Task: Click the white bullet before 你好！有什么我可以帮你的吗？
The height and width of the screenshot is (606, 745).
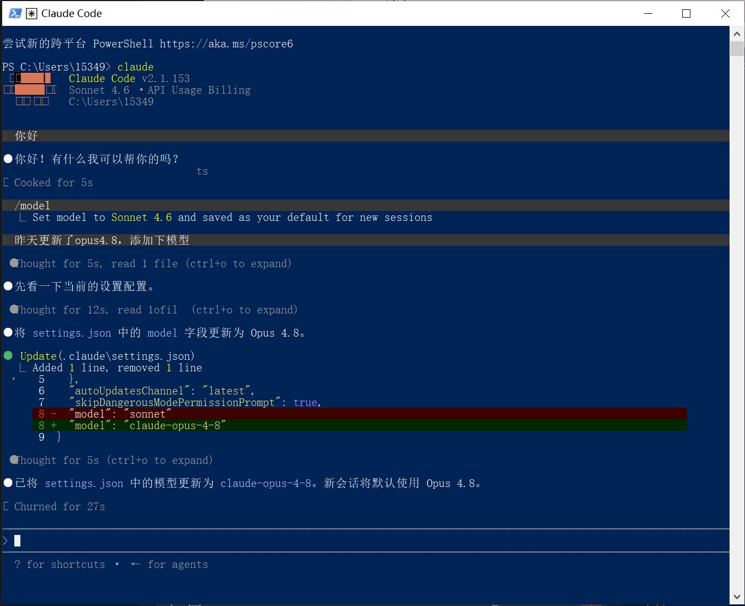Action: (8, 159)
